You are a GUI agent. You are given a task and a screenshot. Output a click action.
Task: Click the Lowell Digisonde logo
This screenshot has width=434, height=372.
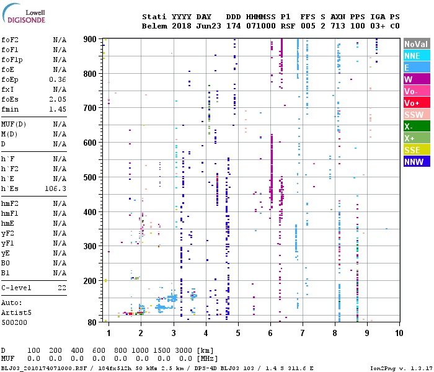[24, 13]
